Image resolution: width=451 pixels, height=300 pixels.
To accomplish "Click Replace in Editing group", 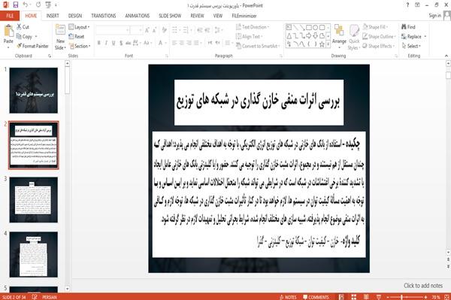I will (412, 37).
